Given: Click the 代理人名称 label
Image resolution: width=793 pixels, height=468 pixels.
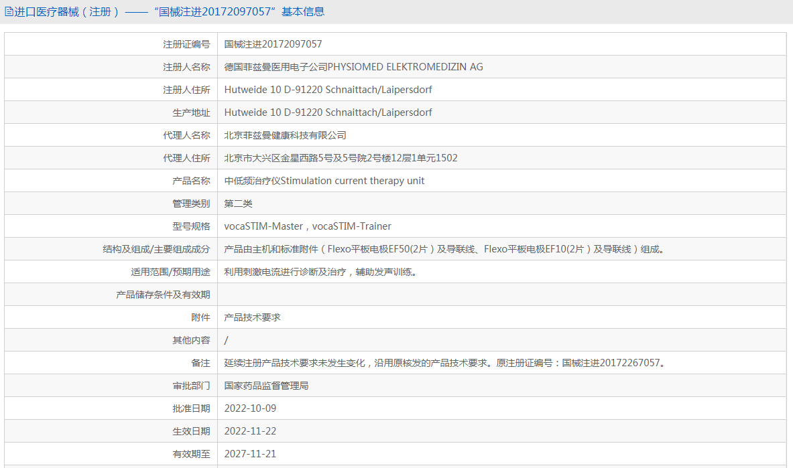Looking at the screenshot, I should (186, 135).
